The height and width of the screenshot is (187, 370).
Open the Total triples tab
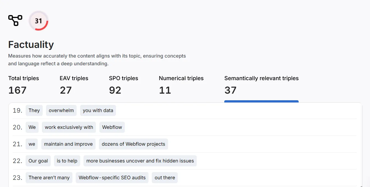pyautogui.click(x=24, y=85)
